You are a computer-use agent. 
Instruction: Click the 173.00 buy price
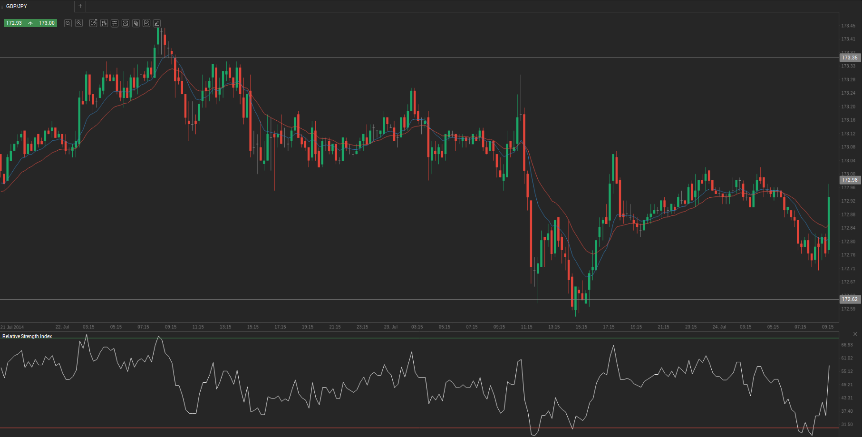(47, 23)
